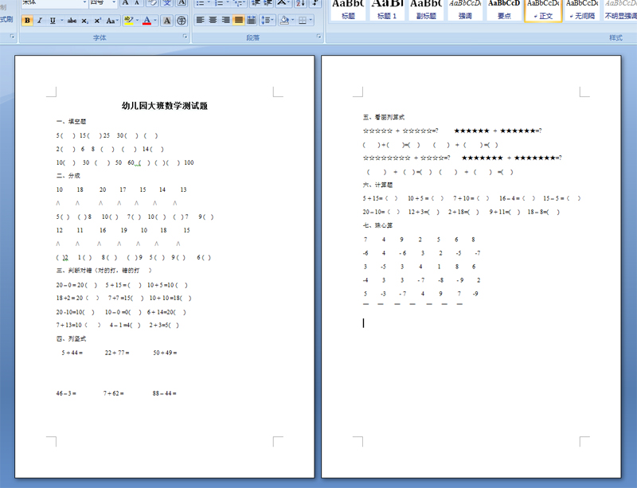Apply yellow text highlight color
The image size is (637, 488).
coord(129,21)
